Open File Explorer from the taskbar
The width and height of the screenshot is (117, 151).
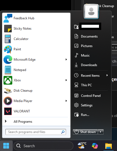[109, 146]
